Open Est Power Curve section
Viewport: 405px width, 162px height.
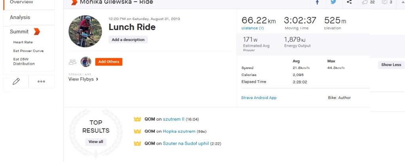click(x=28, y=51)
